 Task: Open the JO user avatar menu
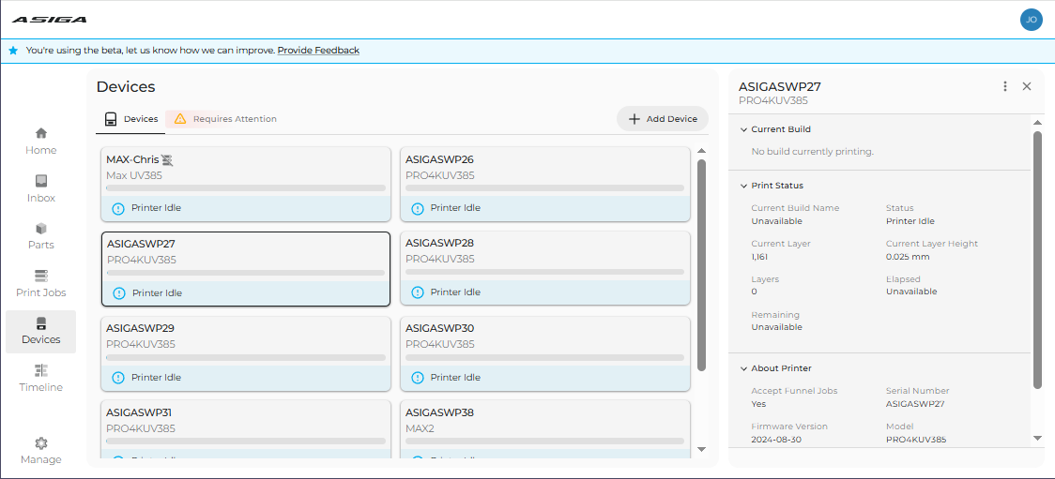1031,20
